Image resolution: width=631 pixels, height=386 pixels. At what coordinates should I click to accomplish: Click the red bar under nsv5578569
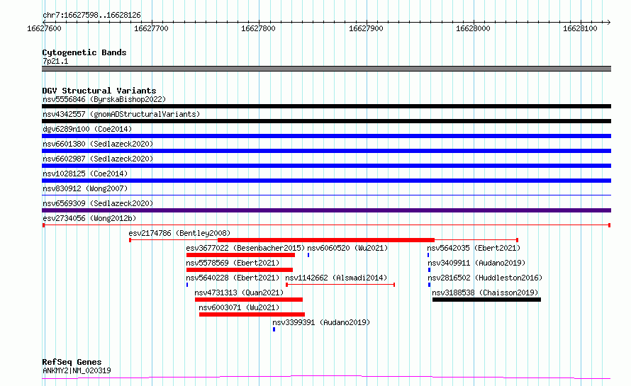(240, 270)
